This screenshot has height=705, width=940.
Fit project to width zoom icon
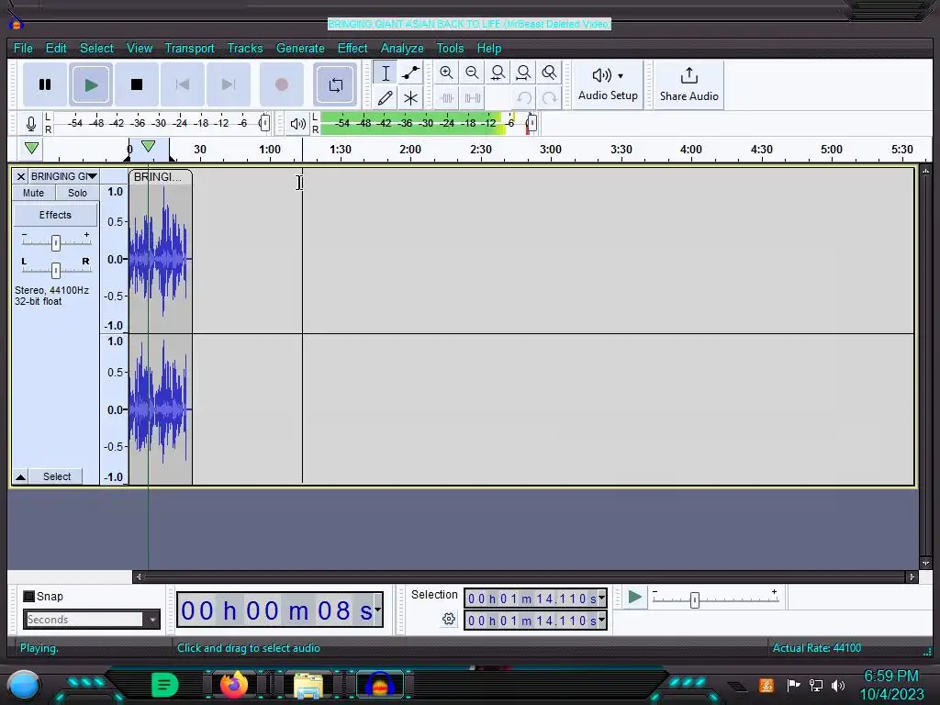pyautogui.click(x=523, y=73)
